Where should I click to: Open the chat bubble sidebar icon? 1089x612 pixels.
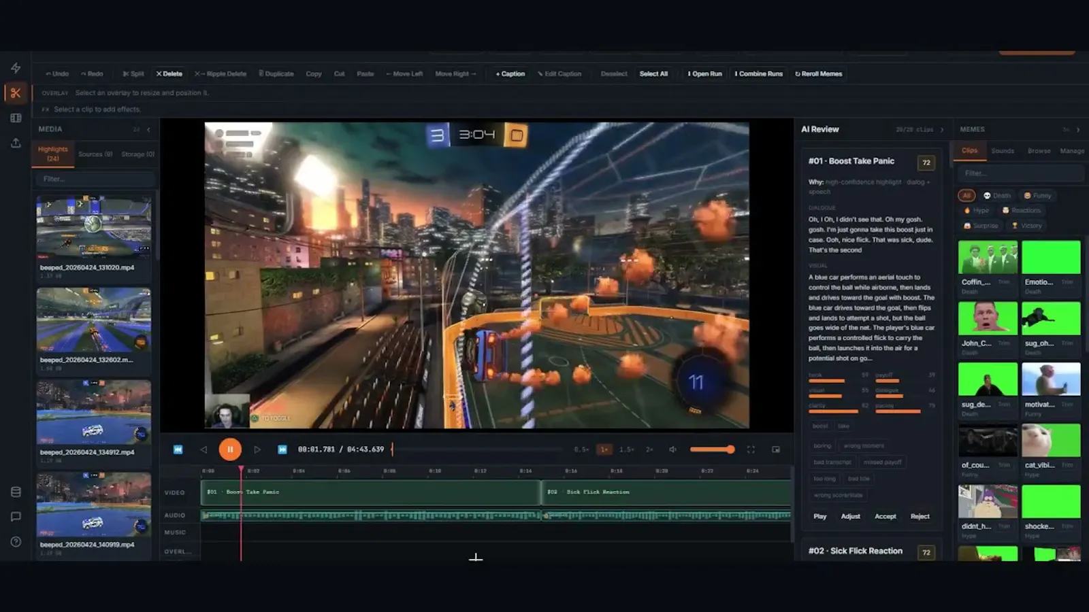(x=16, y=517)
